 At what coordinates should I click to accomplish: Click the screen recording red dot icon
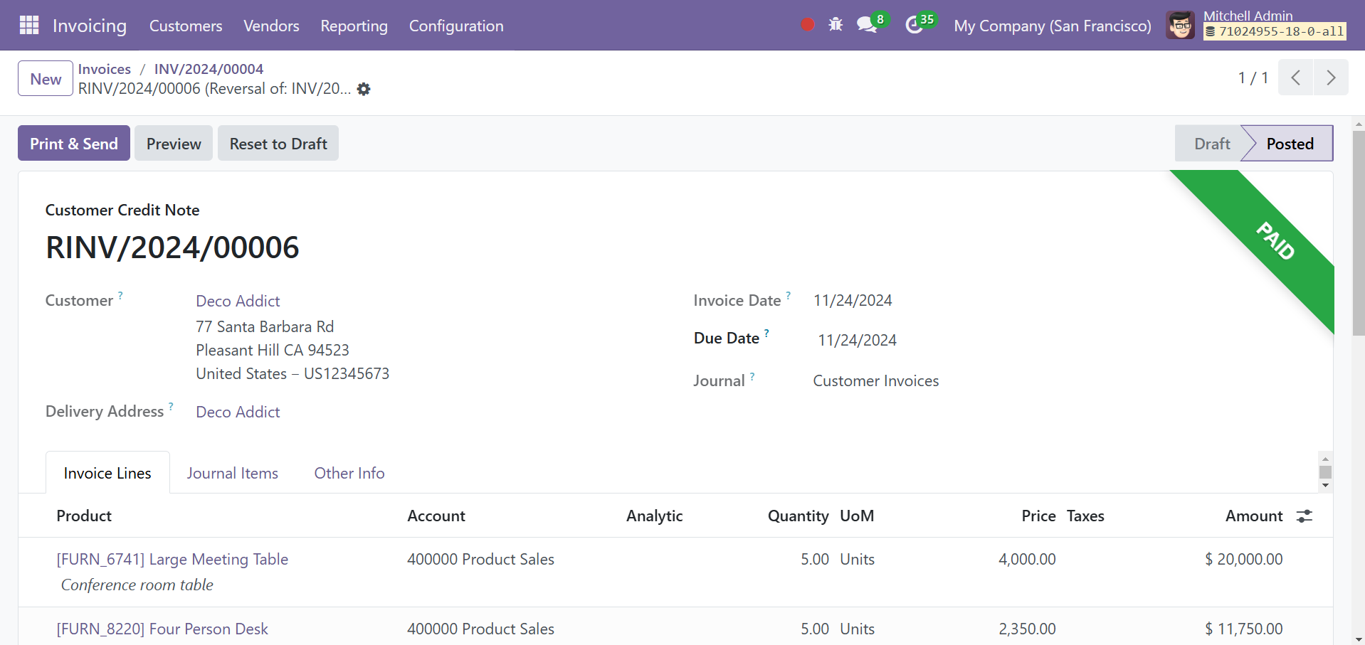coord(806,23)
